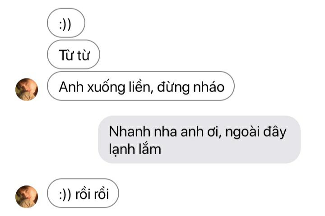Click the word "xuống" in the received message

click(x=107, y=87)
